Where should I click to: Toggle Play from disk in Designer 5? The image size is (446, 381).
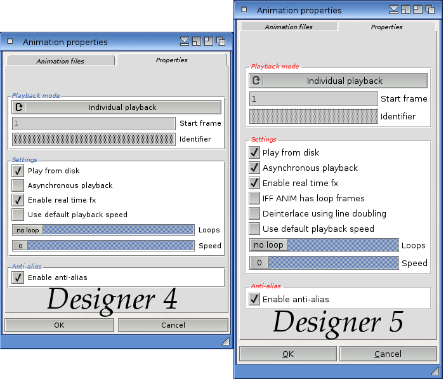pos(254,152)
